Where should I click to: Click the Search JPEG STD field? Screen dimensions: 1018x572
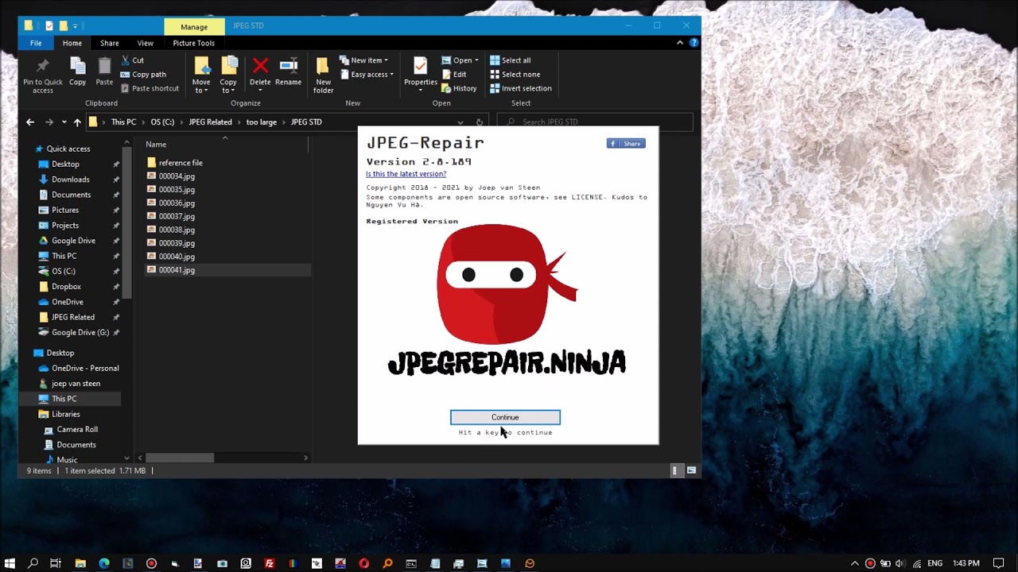point(595,122)
